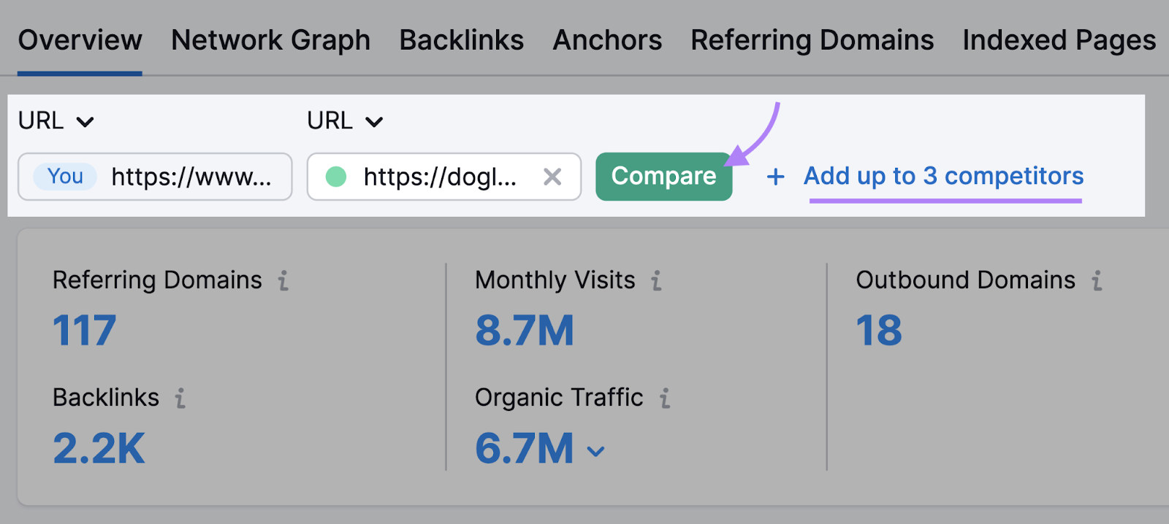1169x524 pixels.
Task: Click the info icon next to Organic Traffic
Action: click(x=663, y=398)
